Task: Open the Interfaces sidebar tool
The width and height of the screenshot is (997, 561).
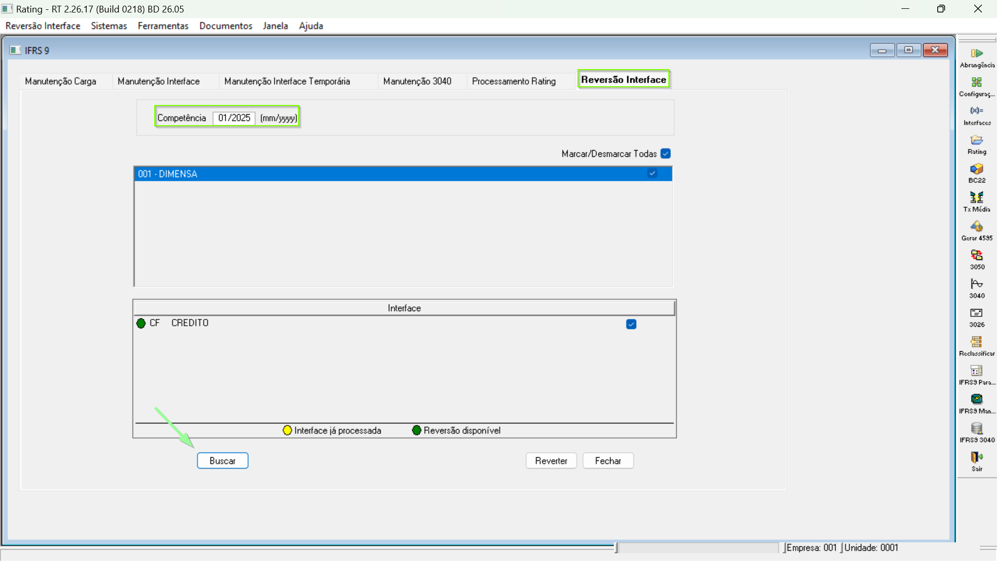Action: (977, 111)
